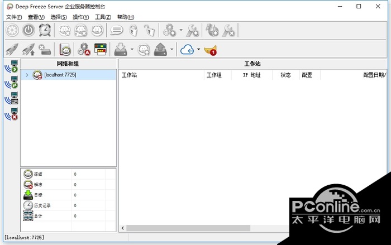Click the 解冻 status row
Viewport: 391px width, 245px height.
coord(68,184)
